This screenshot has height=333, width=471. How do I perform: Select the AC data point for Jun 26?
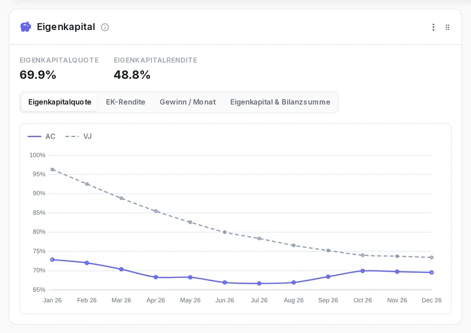tap(225, 282)
